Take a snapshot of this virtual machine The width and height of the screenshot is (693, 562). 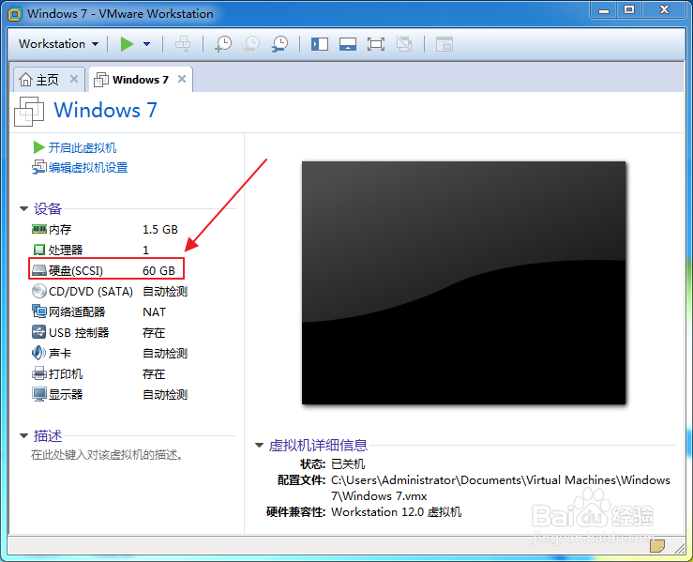tap(223, 44)
